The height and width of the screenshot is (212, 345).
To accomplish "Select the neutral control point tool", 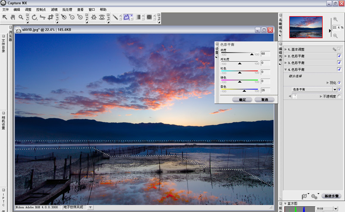I will pos(72,17).
